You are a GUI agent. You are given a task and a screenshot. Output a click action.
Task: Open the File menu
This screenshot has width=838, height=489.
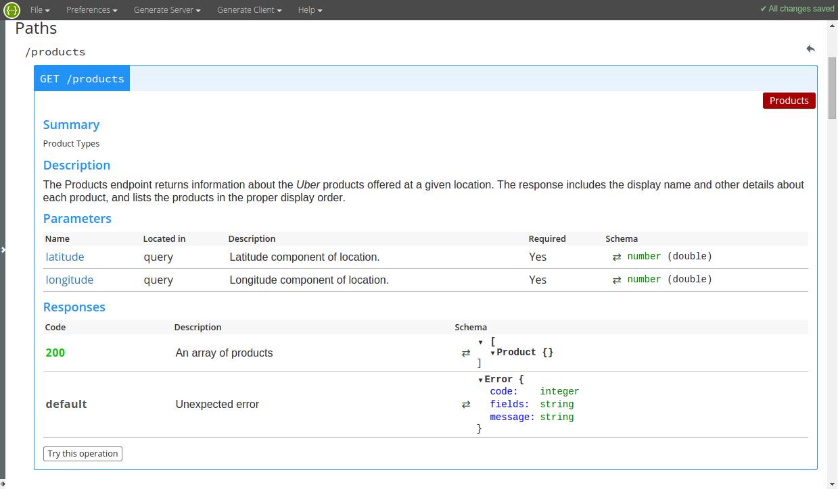pos(40,10)
